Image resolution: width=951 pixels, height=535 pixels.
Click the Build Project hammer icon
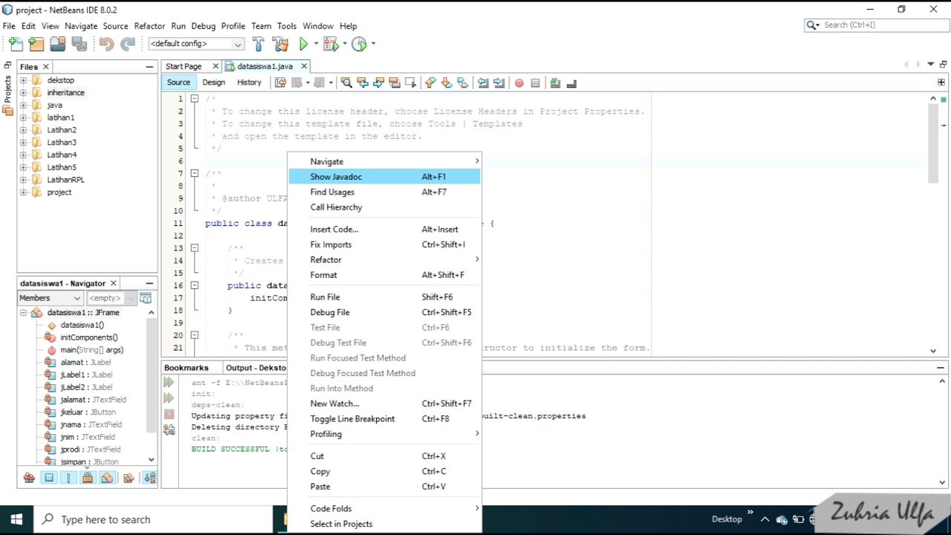coord(258,44)
